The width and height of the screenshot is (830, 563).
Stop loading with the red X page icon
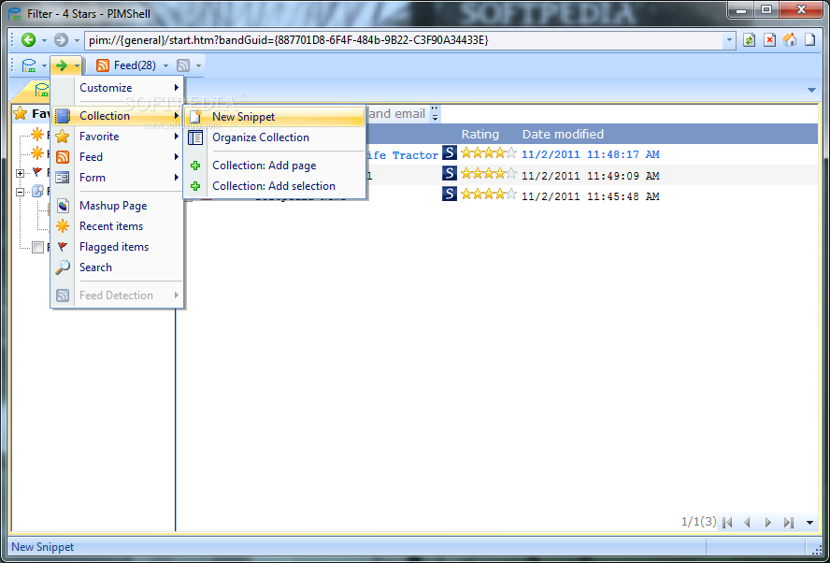pos(769,39)
